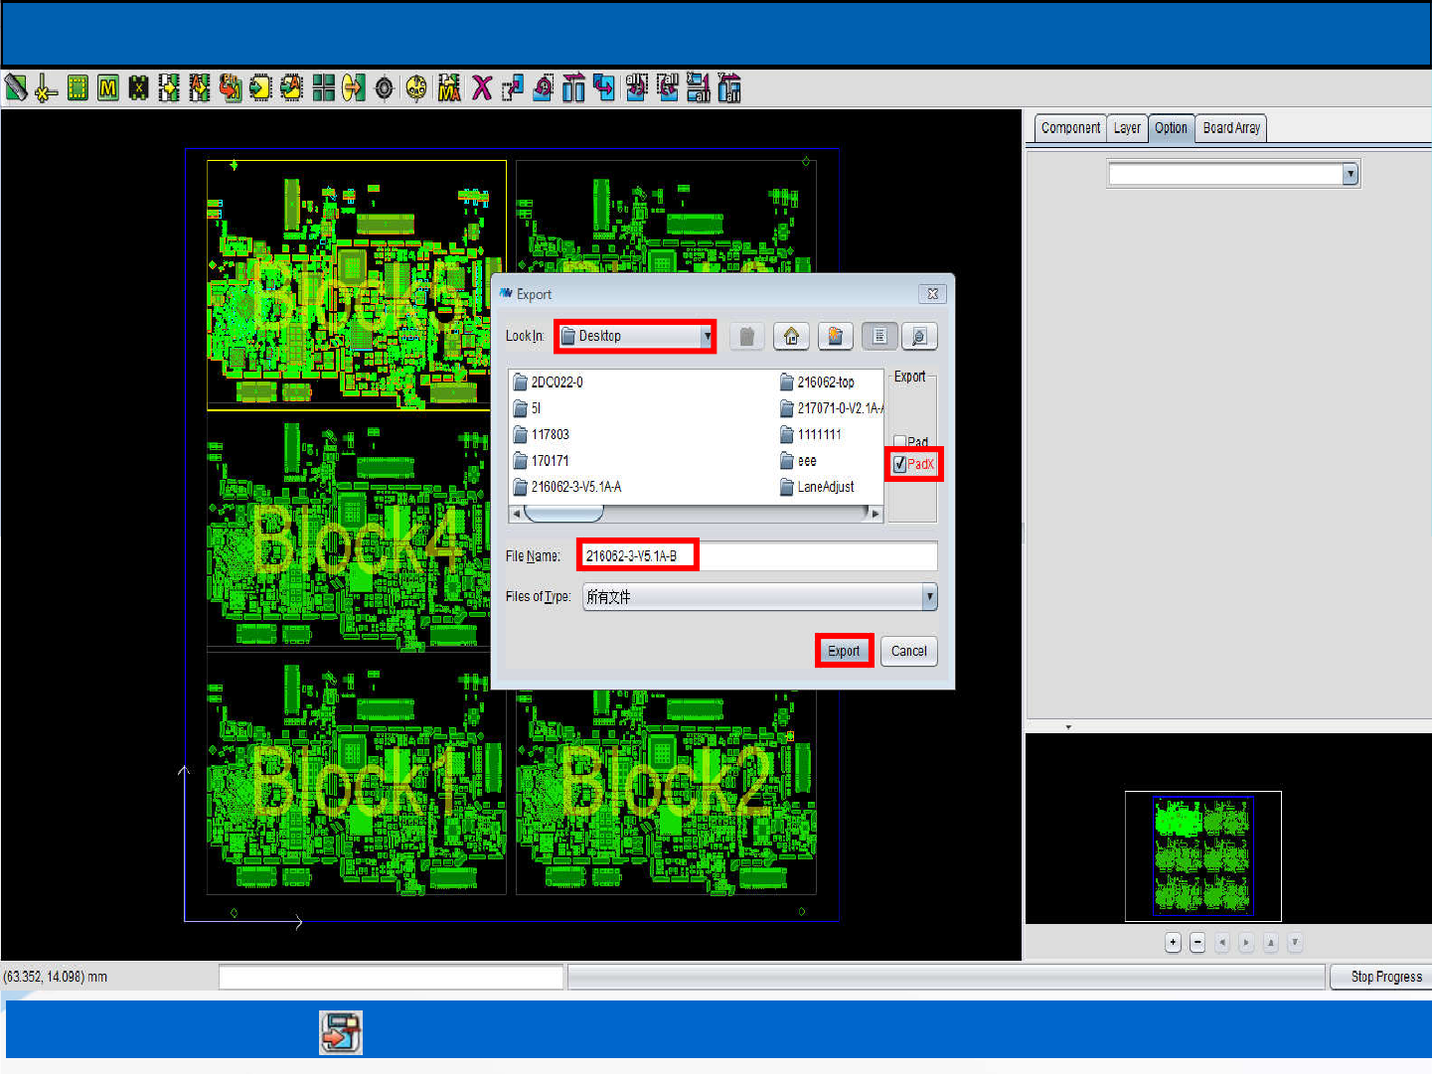Image resolution: width=1432 pixels, height=1074 pixels.
Task: Click the black chip X icon
Action: pos(139,88)
